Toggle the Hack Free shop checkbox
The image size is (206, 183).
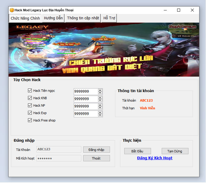coord(30,120)
